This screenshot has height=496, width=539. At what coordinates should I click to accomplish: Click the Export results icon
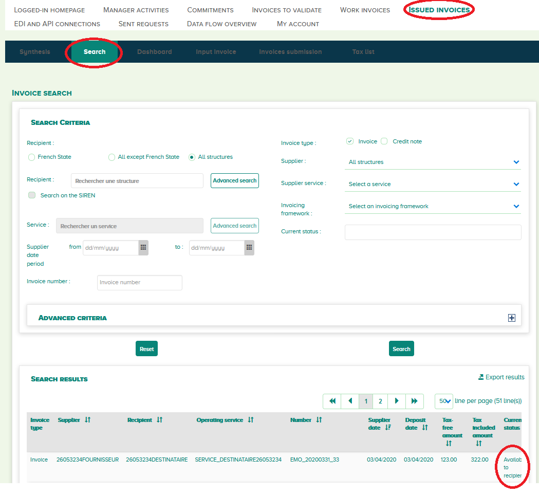tap(501, 377)
